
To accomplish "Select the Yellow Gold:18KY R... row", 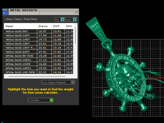I will tap(39, 48).
